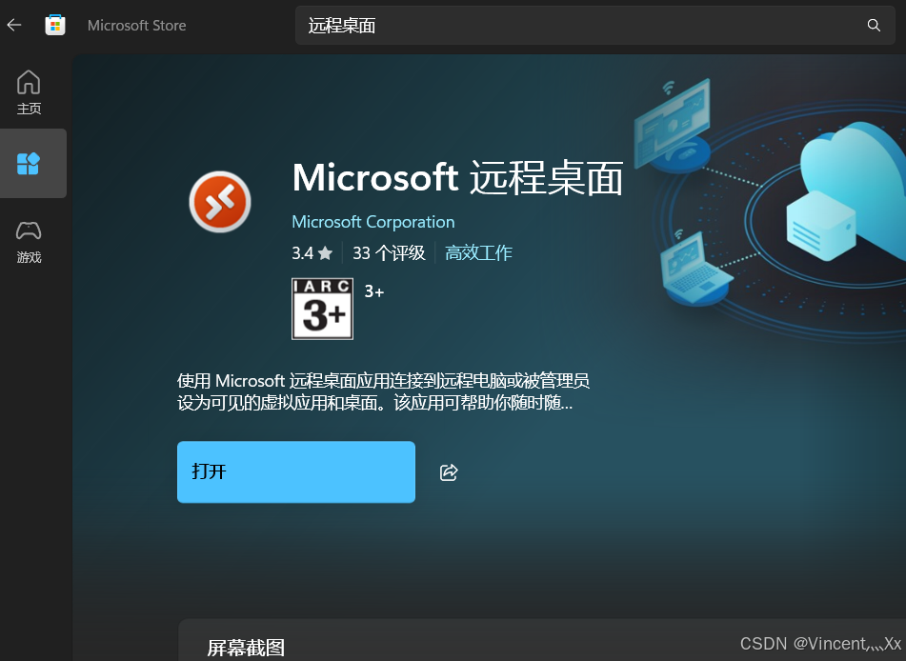
Task: Open Microsoft Corporation publisher link
Action: coord(372,222)
